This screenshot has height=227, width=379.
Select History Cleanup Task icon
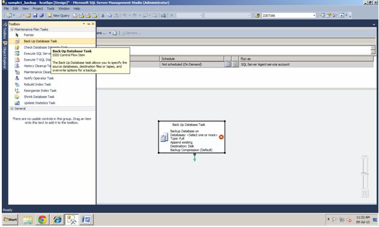point(17,66)
